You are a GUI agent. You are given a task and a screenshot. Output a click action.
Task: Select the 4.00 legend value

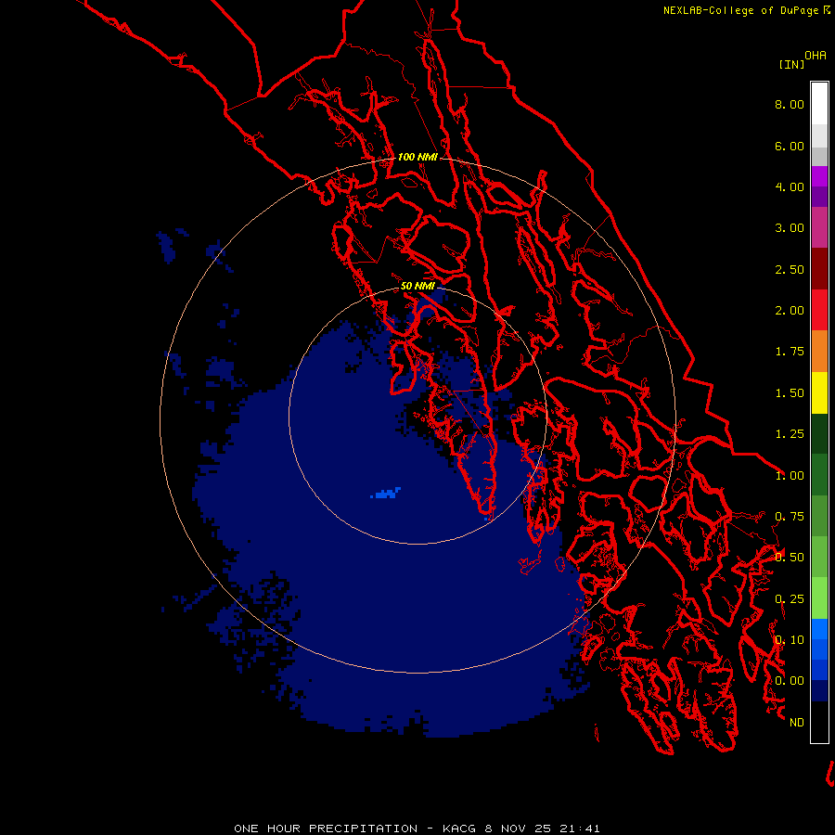[790, 186]
